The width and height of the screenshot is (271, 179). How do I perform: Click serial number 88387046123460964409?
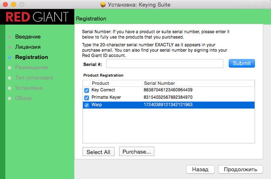(168, 90)
